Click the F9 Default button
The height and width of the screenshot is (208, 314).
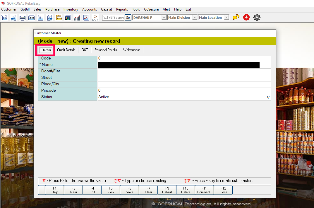167,190
